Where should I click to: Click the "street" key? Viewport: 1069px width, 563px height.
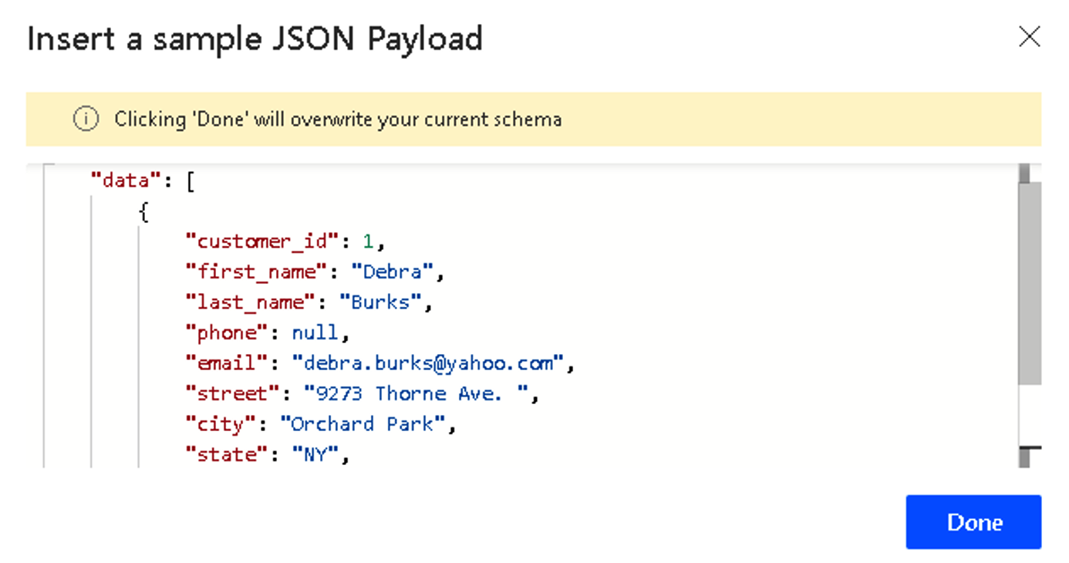coord(232,393)
